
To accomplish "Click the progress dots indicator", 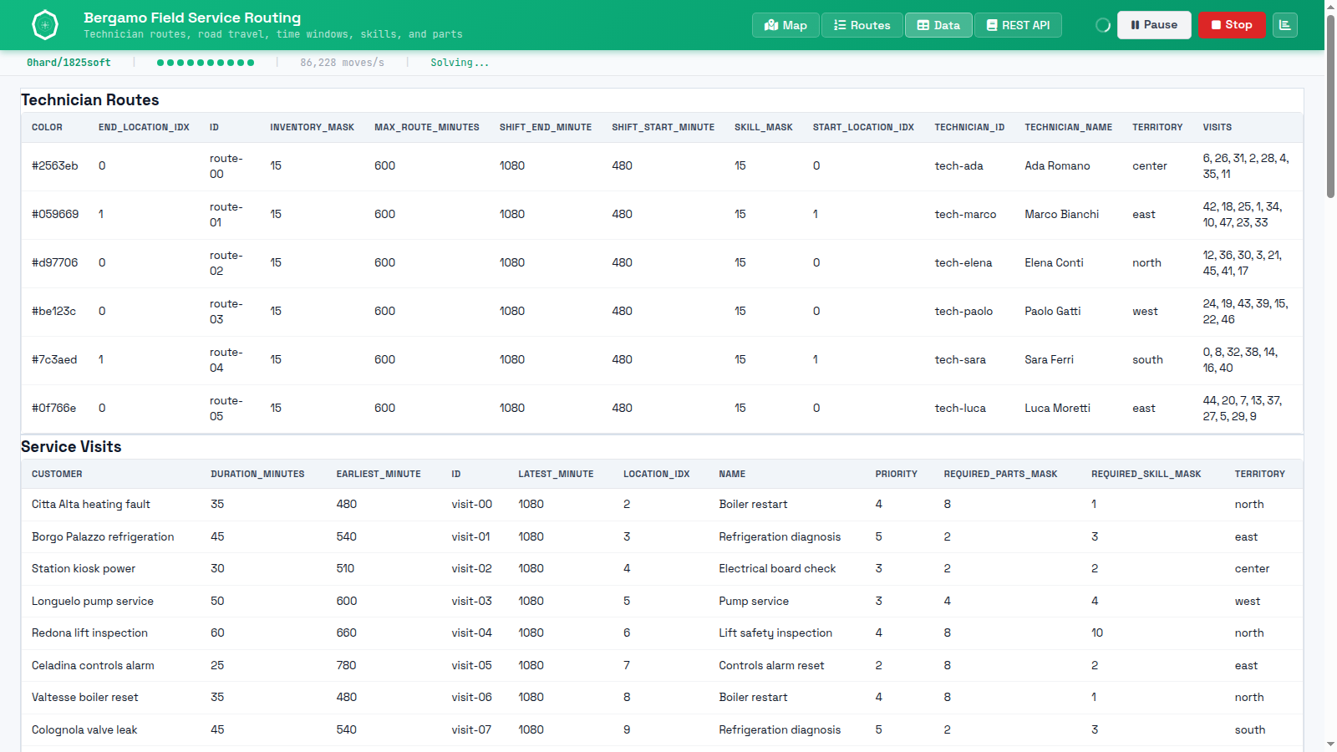I will point(206,63).
